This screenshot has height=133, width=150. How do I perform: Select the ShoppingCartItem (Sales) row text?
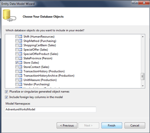point(40,45)
